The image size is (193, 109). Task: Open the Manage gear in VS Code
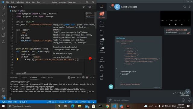point(3,97)
